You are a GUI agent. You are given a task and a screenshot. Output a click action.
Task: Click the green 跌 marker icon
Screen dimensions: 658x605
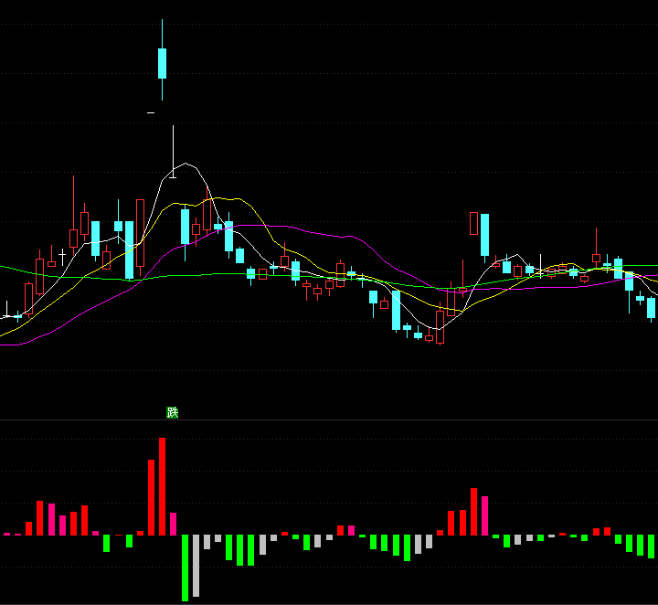[173, 412]
